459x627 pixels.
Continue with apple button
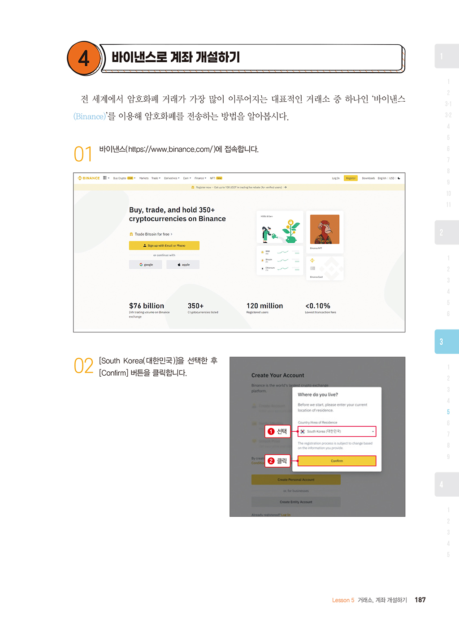point(183,265)
